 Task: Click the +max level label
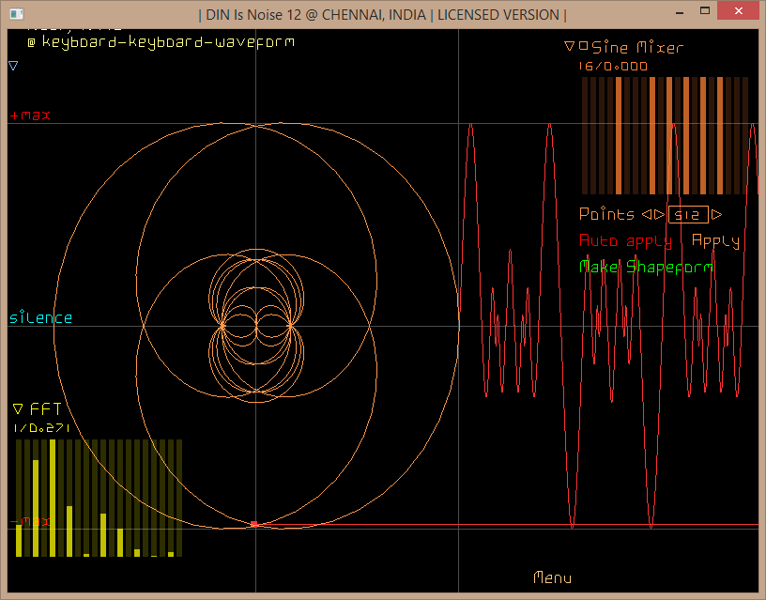30,115
